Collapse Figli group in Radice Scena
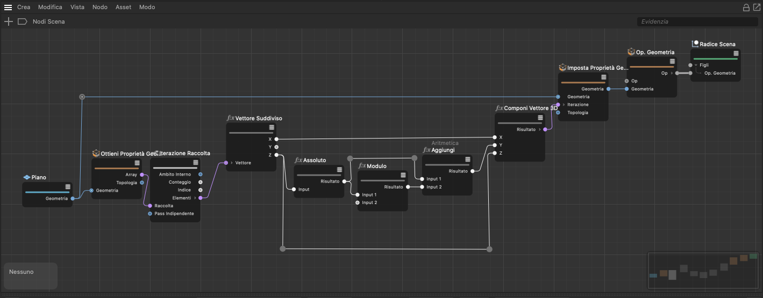 [696, 65]
